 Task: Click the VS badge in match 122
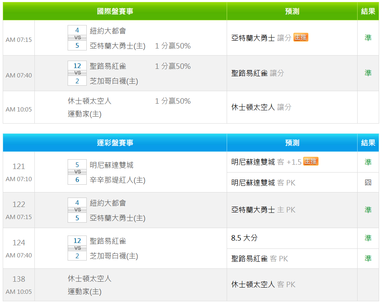pyautogui.click(x=77, y=210)
